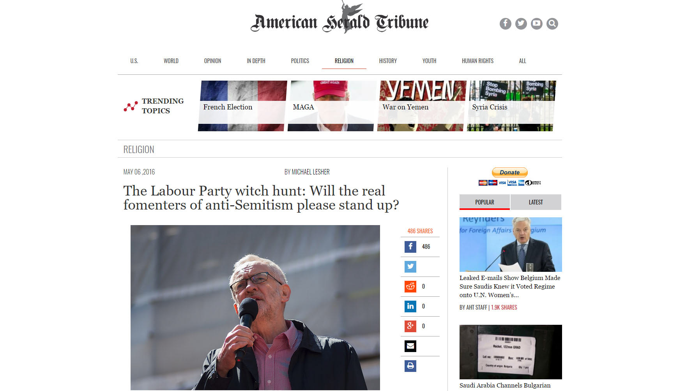Select the Popular tab

click(x=484, y=202)
